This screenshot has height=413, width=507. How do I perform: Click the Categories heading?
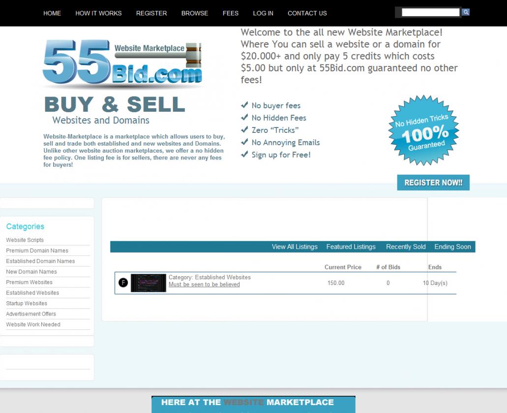click(25, 226)
